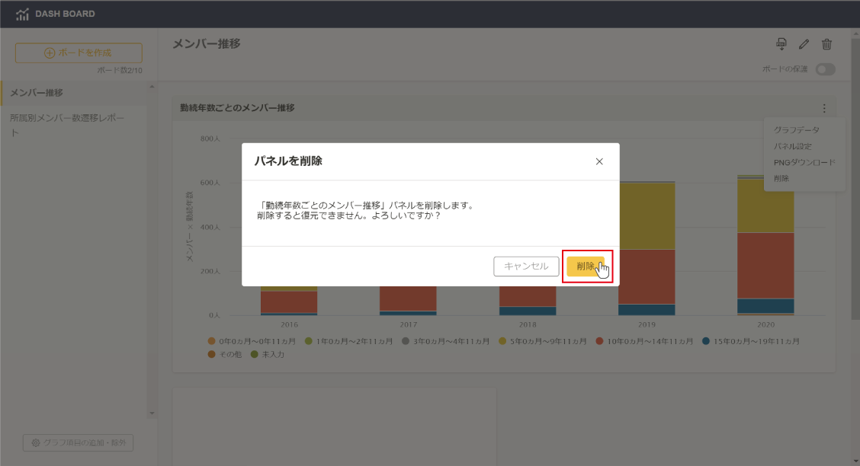
Task: Click the board export icon in the header
Action: [x=781, y=44]
